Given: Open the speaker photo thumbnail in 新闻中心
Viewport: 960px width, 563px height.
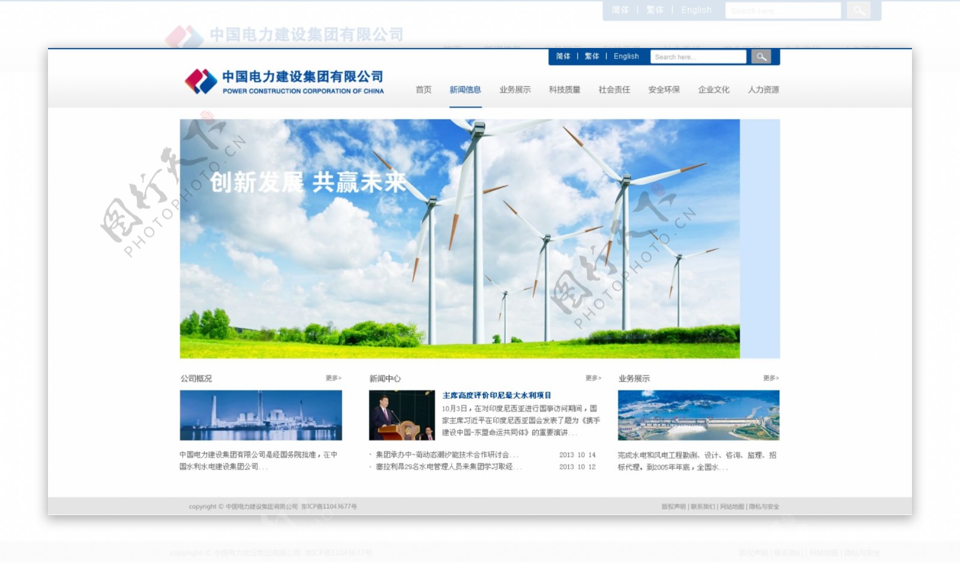Looking at the screenshot, I should [402, 416].
